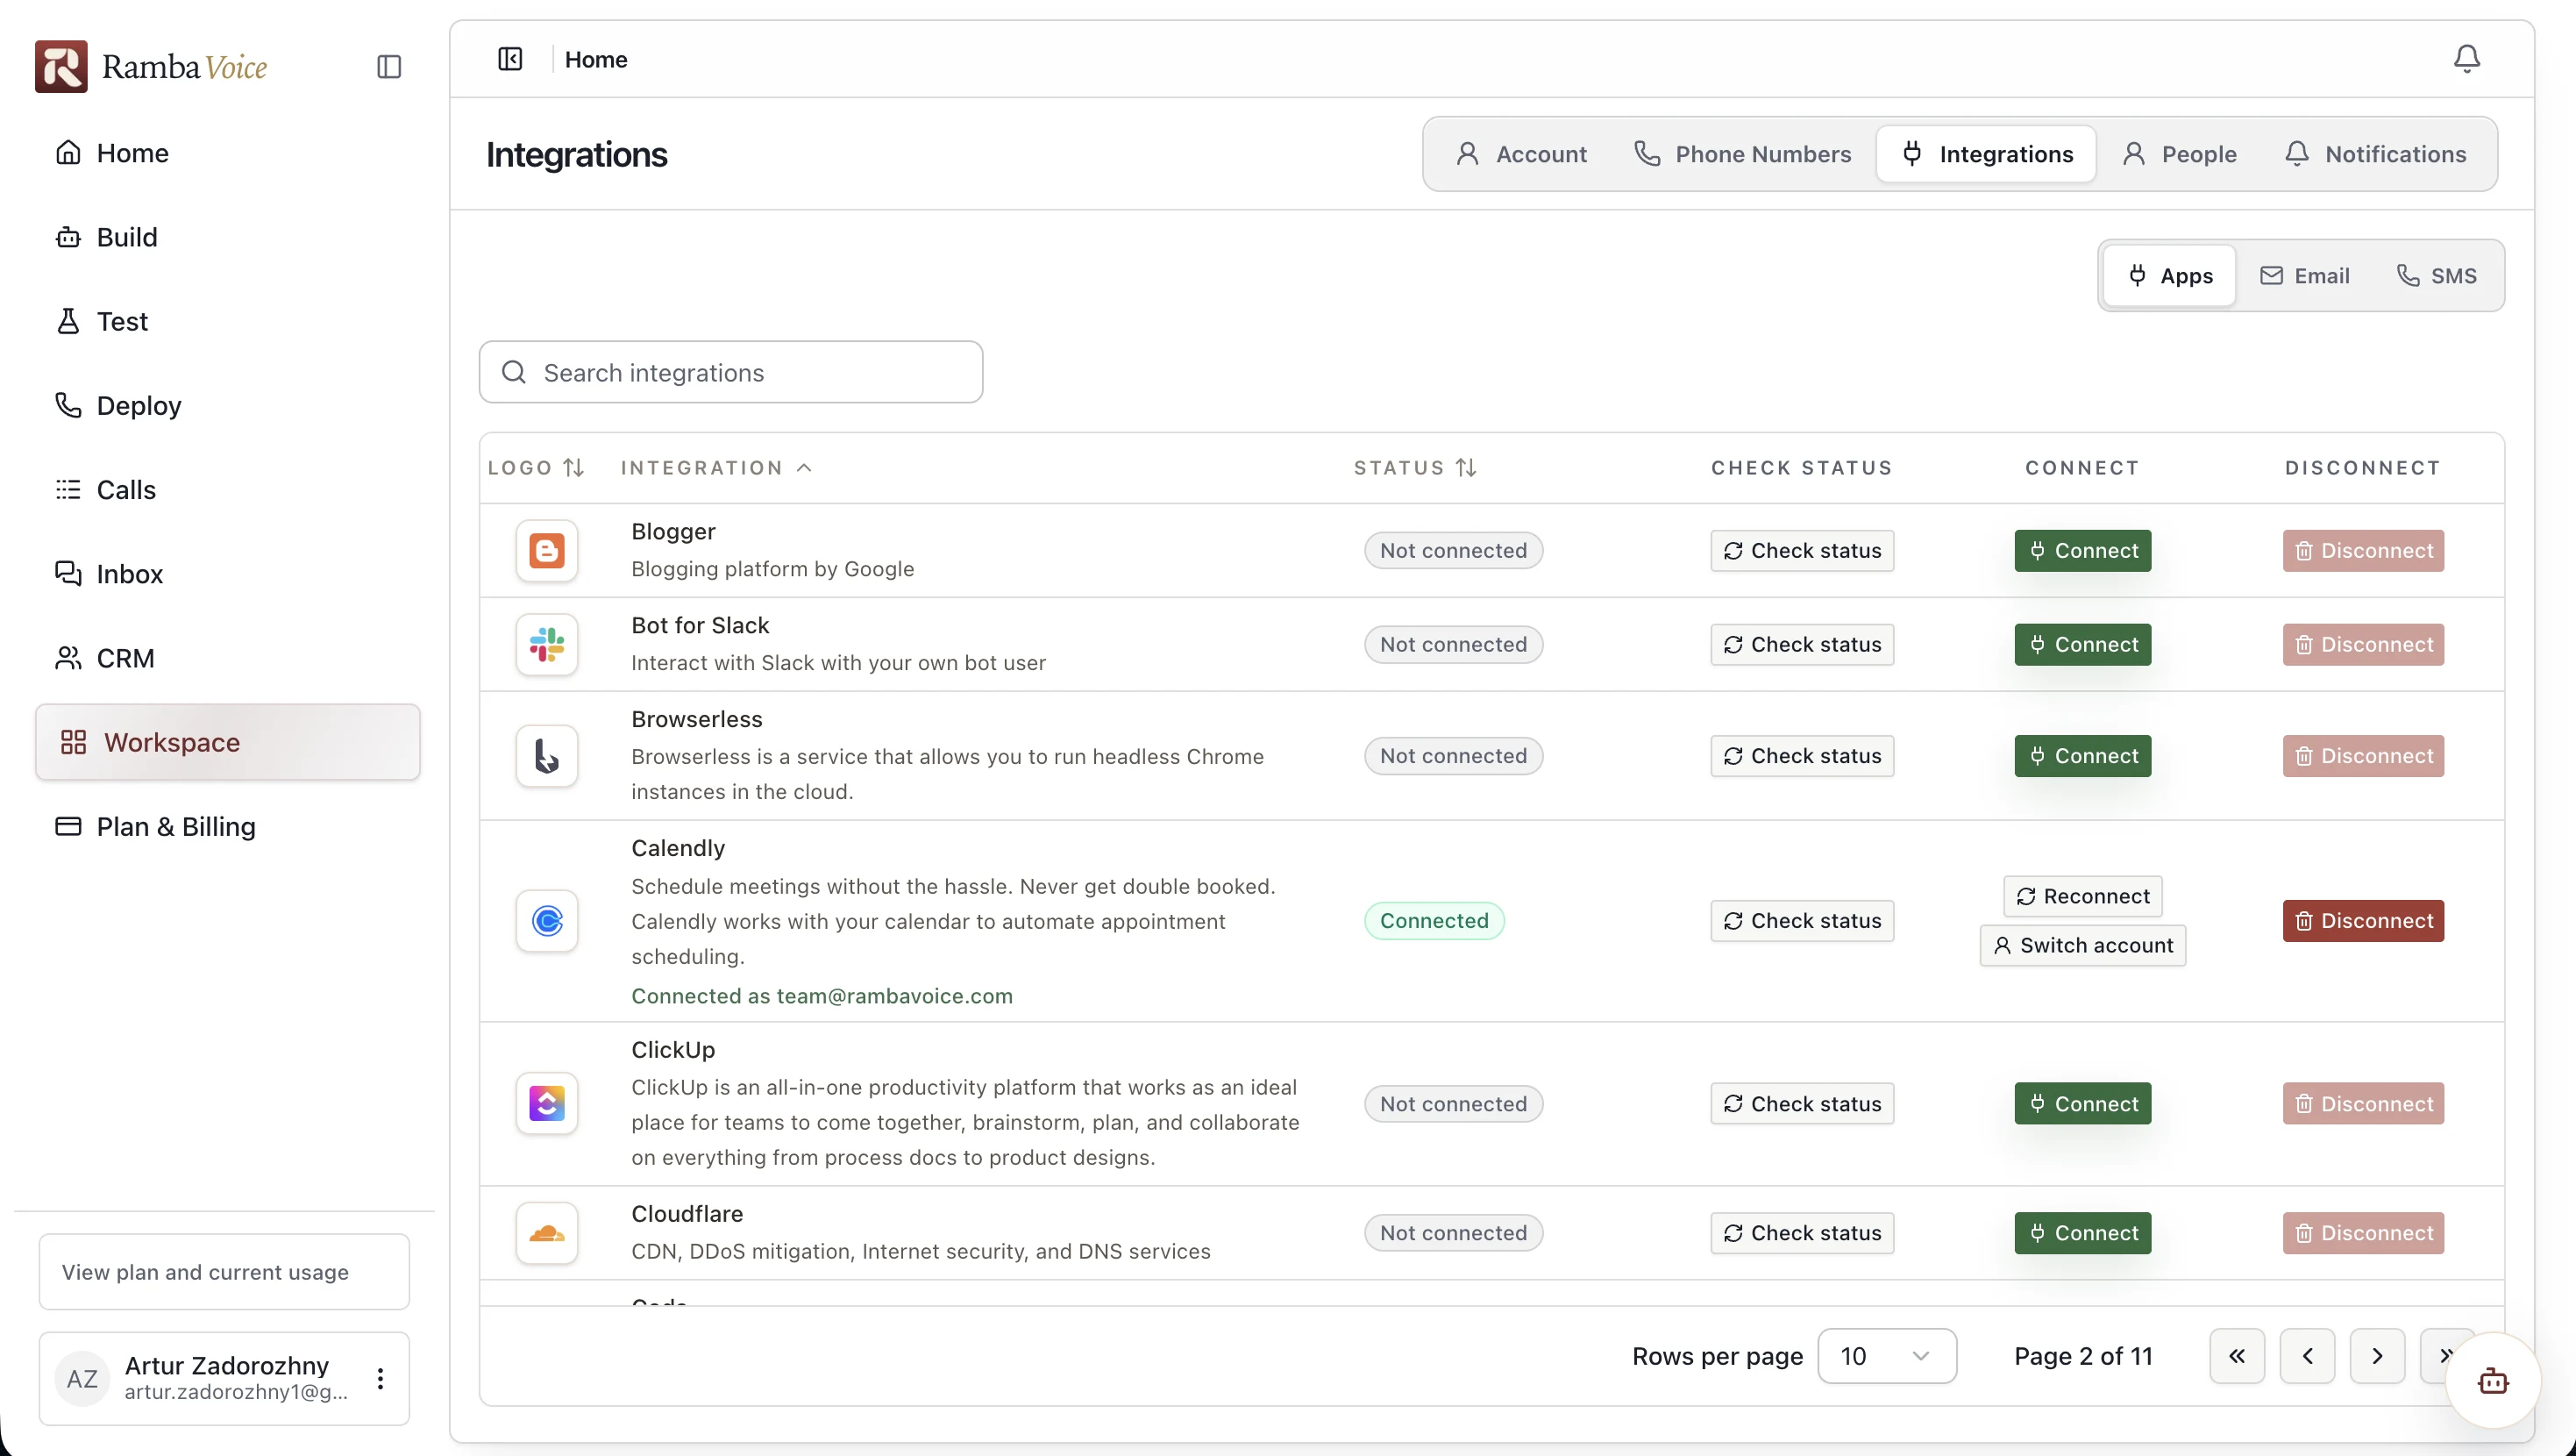Screen dimensions: 2576x1456
Task: Click Calendly Connected status badge
Action: (1434, 921)
